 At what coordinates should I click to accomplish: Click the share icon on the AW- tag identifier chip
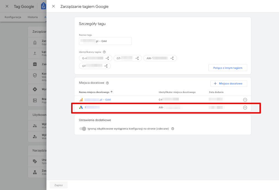(x=172, y=58)
